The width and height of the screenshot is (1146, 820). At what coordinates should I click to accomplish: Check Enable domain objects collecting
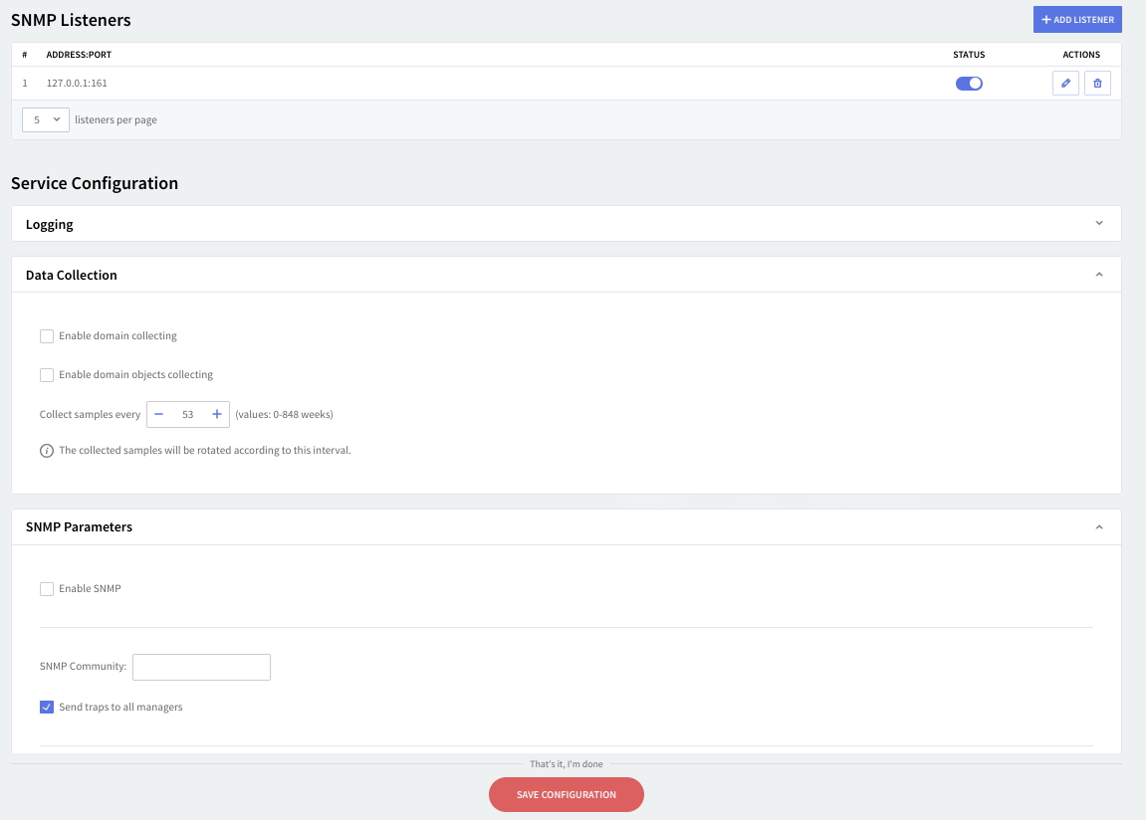click(x=47, y=375)
